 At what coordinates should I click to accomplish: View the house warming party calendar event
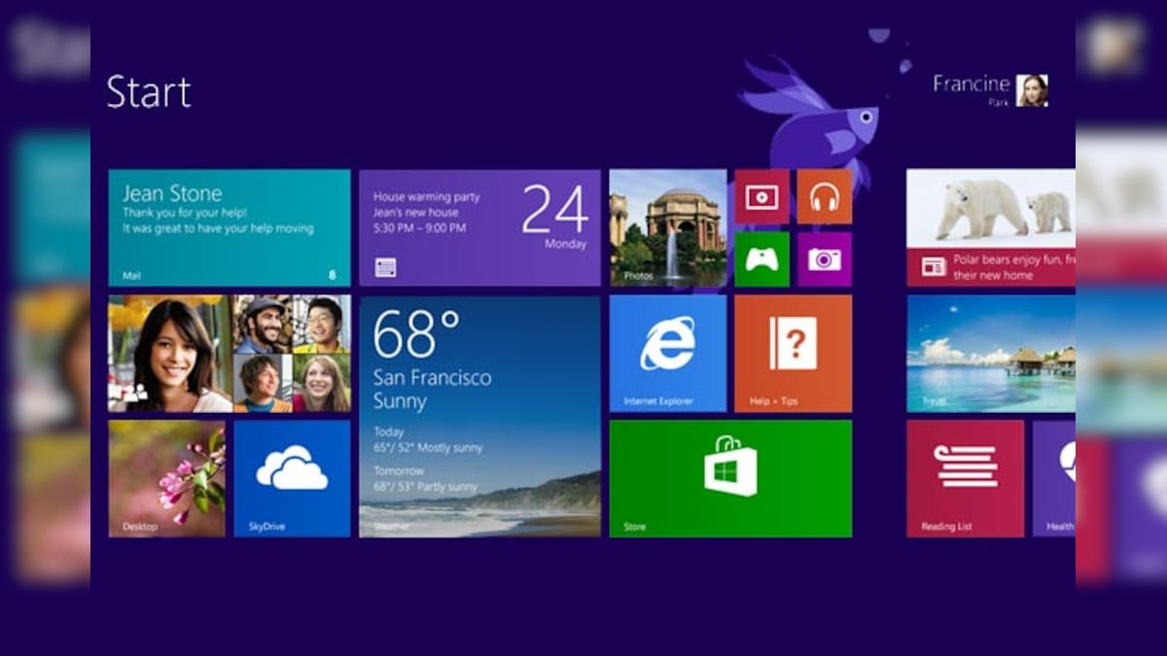click(x=479, y=226)
